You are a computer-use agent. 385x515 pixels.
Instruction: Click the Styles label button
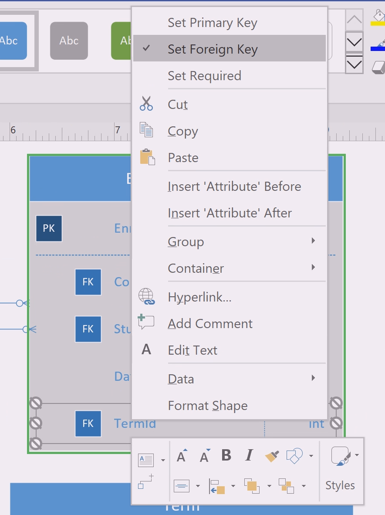tap(340, 485)
